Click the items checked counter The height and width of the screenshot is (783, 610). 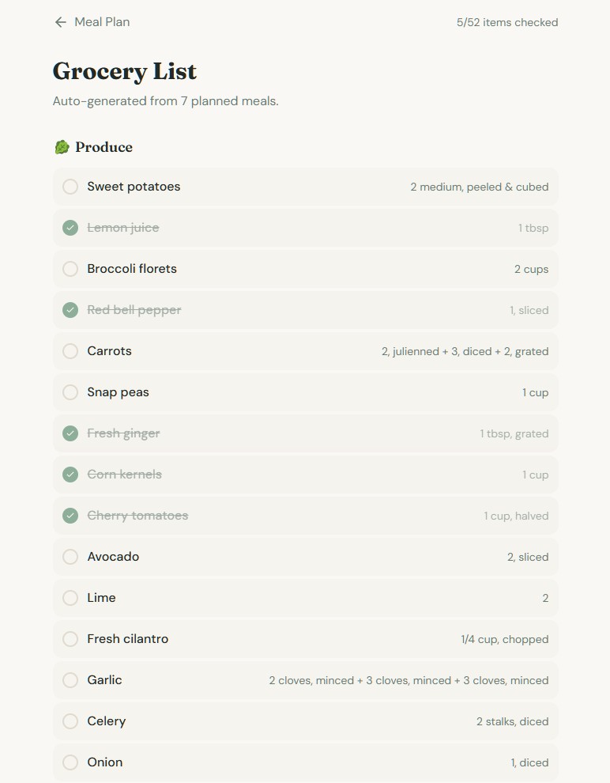(x=507, y=22)
